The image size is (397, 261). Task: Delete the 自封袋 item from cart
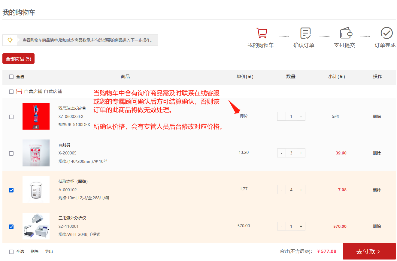click(x=377, y=153)
